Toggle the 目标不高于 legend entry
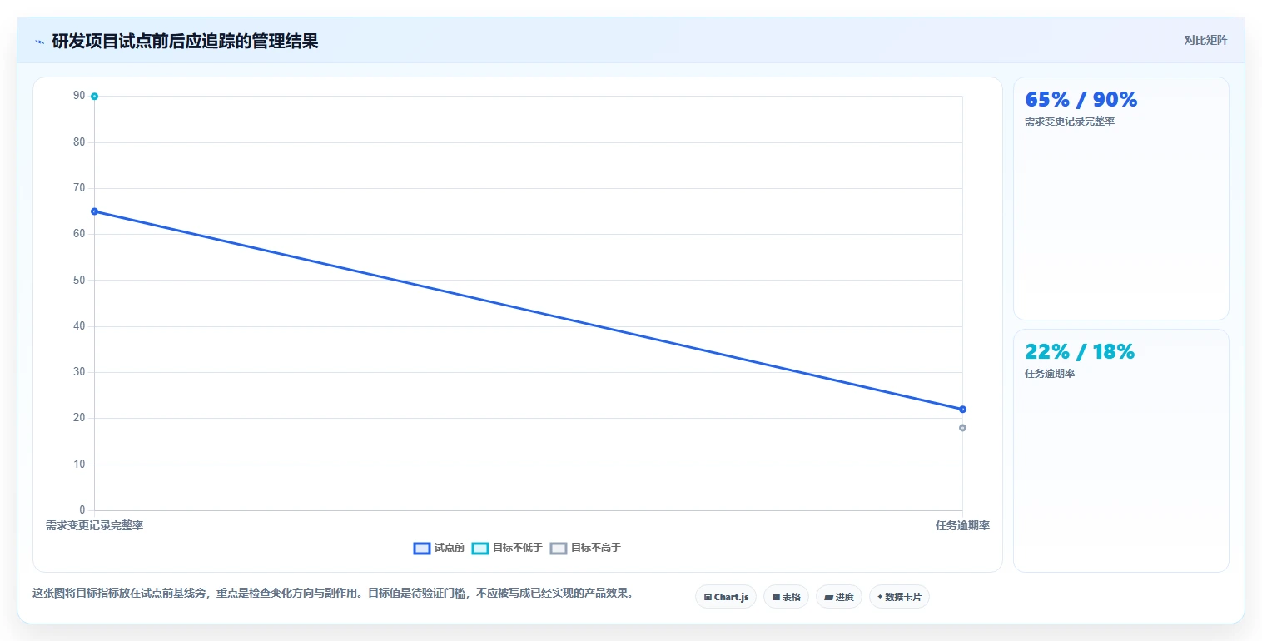Viewport: 1262px width, 641px height. click(x=585, y=548)
